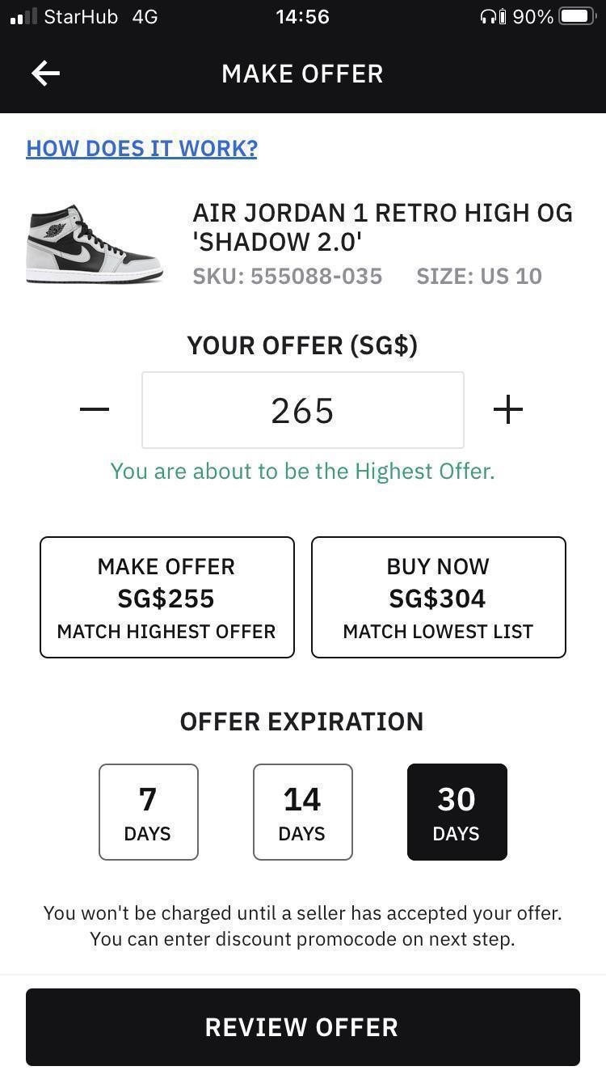Select 14 days offer expiration

tap(302, 812)
